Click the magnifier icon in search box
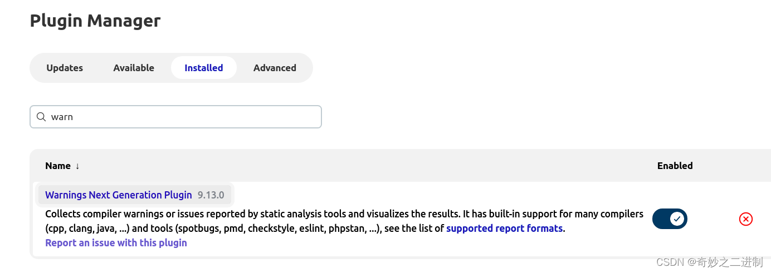The width and height of the screenshot is (771, 273). point(41,117)
